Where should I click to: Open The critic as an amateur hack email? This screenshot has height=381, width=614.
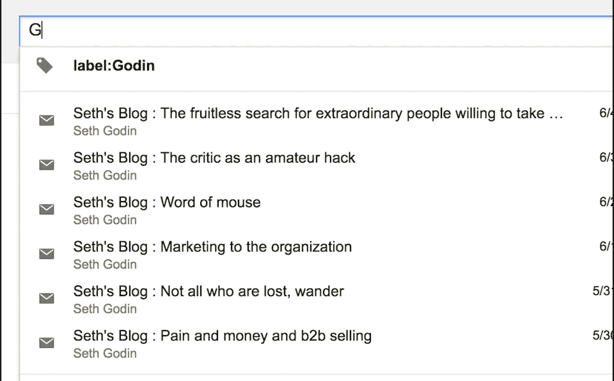pyautogui.click(x=214, y=158)
